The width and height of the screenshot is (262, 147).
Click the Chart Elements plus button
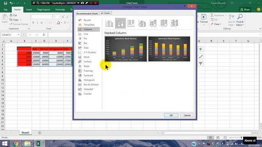(x=201, y=49)
